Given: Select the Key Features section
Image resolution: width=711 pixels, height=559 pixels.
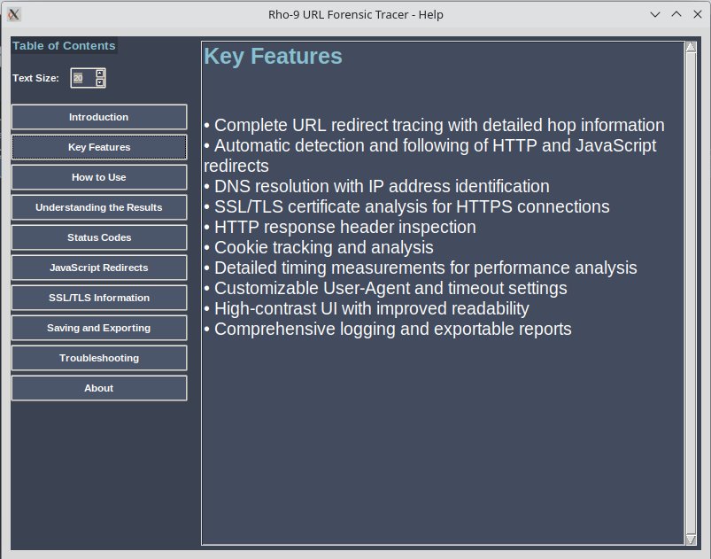Looking at the screenshot, I should (98, 147).
